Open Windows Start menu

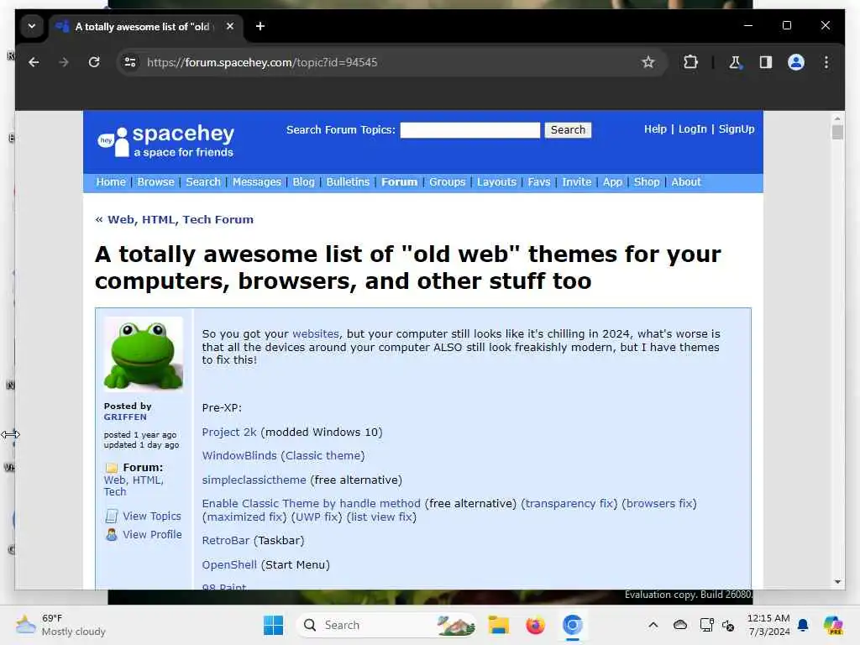click(x=273, y=625)
